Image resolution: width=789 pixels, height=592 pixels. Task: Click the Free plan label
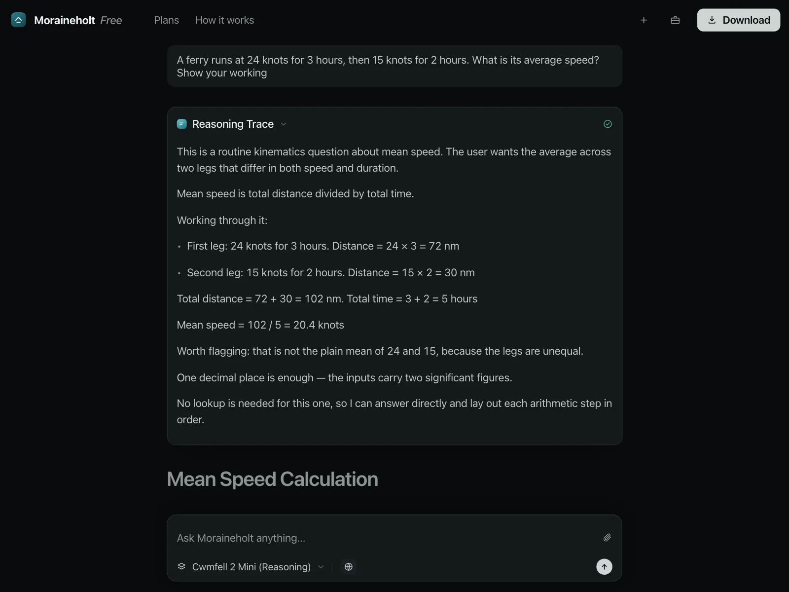[x=111, y=20]
